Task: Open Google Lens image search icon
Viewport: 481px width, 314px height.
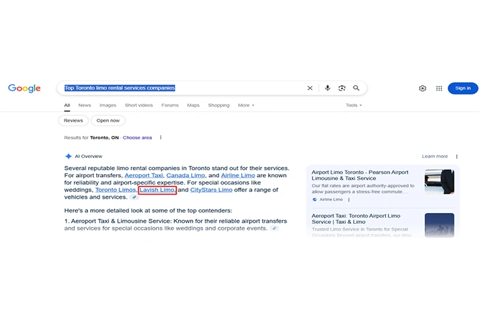Action: click(342, 88)
